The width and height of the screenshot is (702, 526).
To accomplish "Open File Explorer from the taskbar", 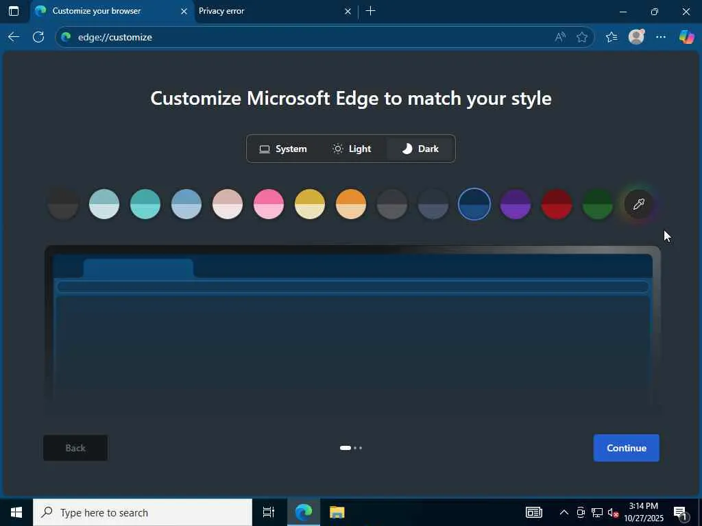I will coord(337,512).
